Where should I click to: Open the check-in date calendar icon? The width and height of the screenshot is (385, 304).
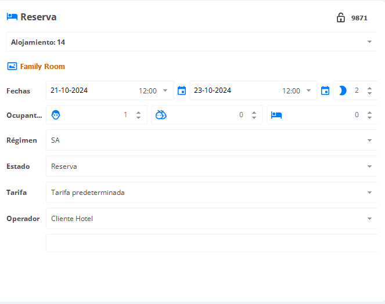click(182, 91)
